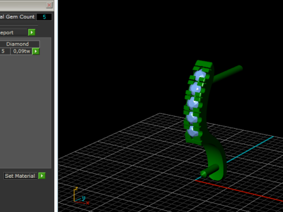Select the green cylinder at the model base
The width and height of the screenshot is (283, 212).
209,171
